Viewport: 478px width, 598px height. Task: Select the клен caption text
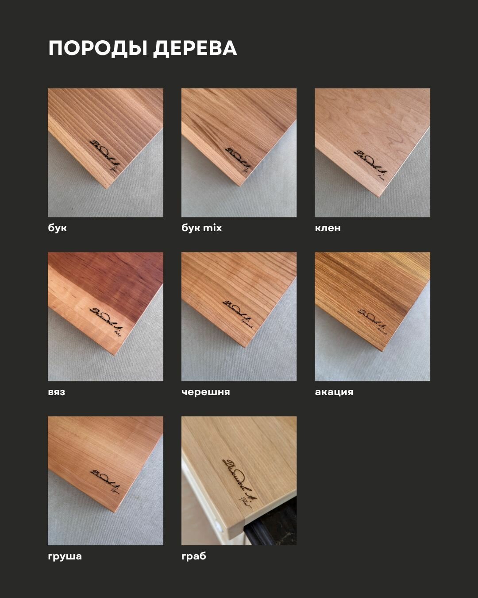[328, 228]
